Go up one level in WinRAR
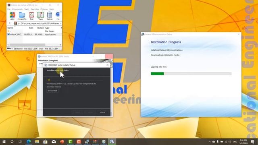The image size is (258, 145). (x=10, y=23)
